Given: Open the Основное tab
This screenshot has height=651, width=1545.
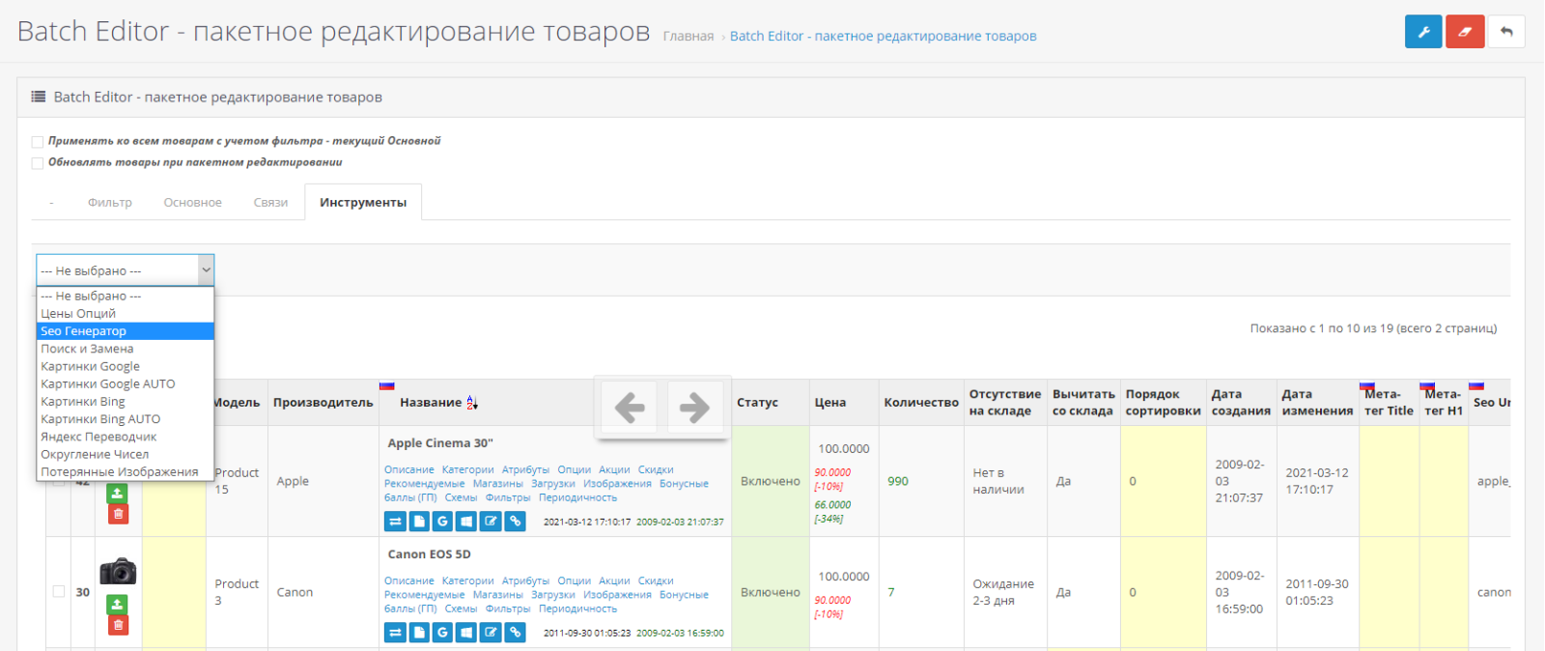Looking at the screenshot, I should coord(193,203).
